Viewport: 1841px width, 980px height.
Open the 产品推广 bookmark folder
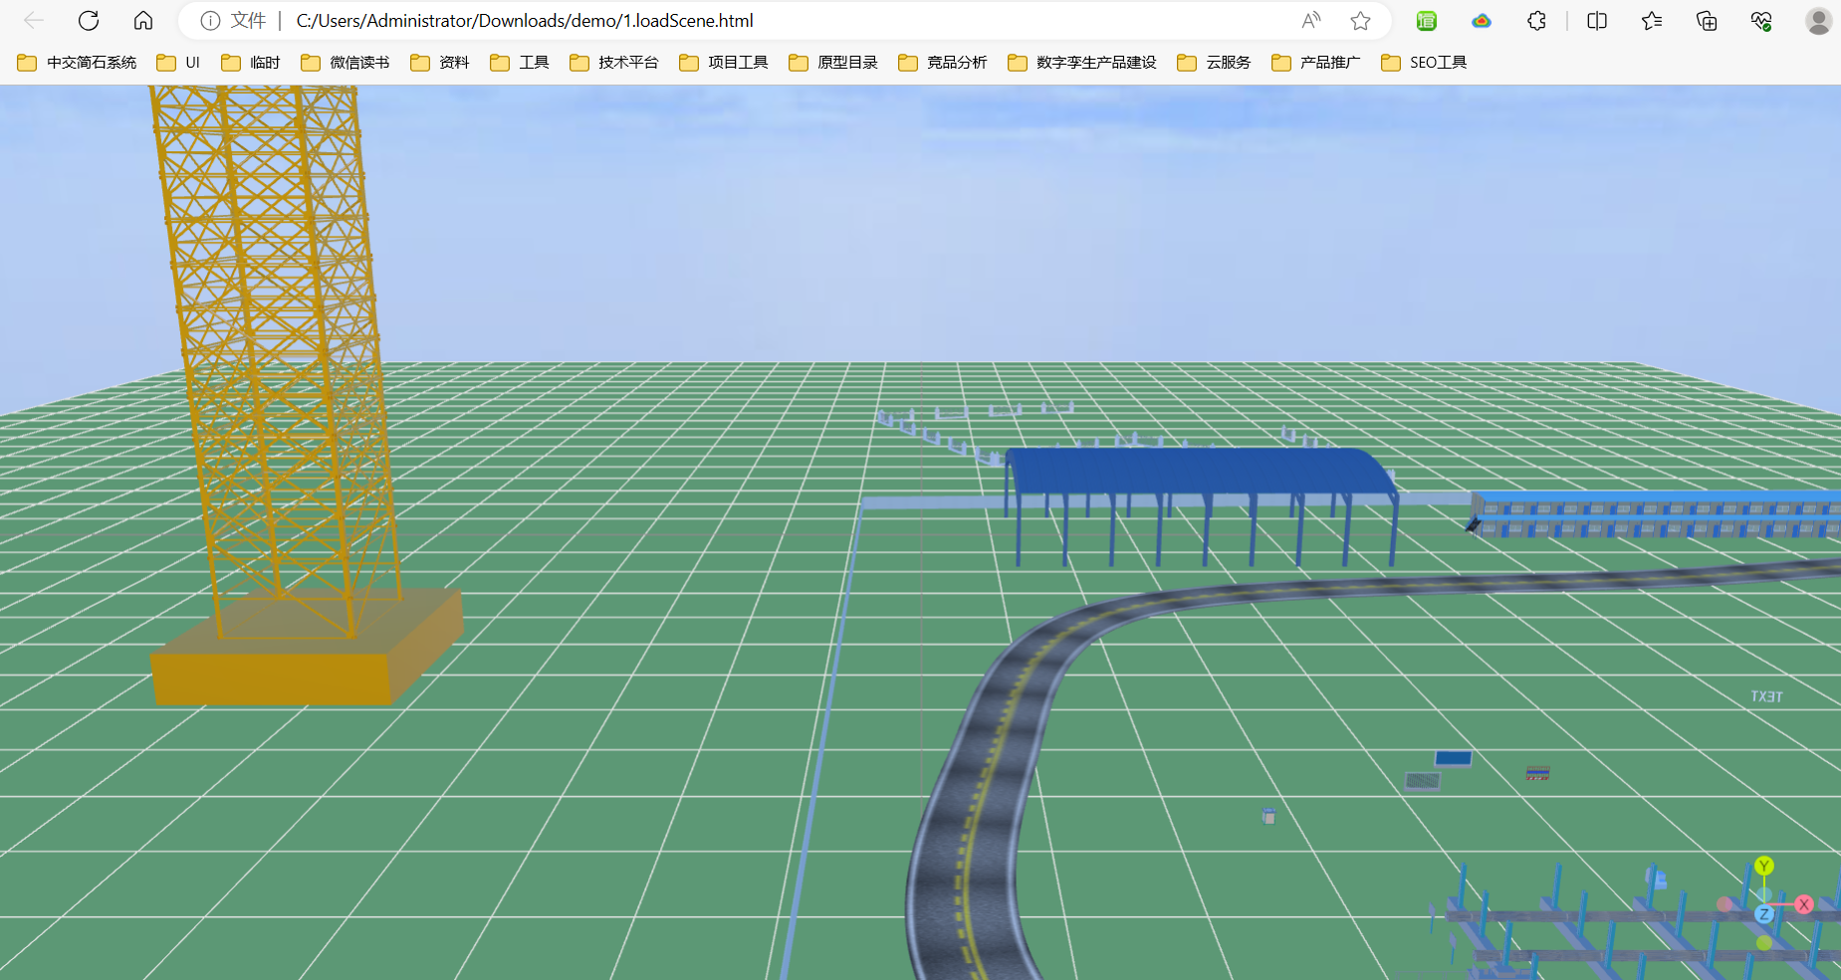coord(1316,63)
